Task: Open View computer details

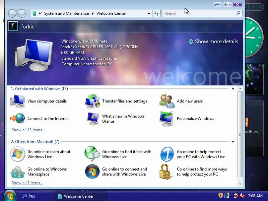Action: pyautogui.click(x=39, y=101)
